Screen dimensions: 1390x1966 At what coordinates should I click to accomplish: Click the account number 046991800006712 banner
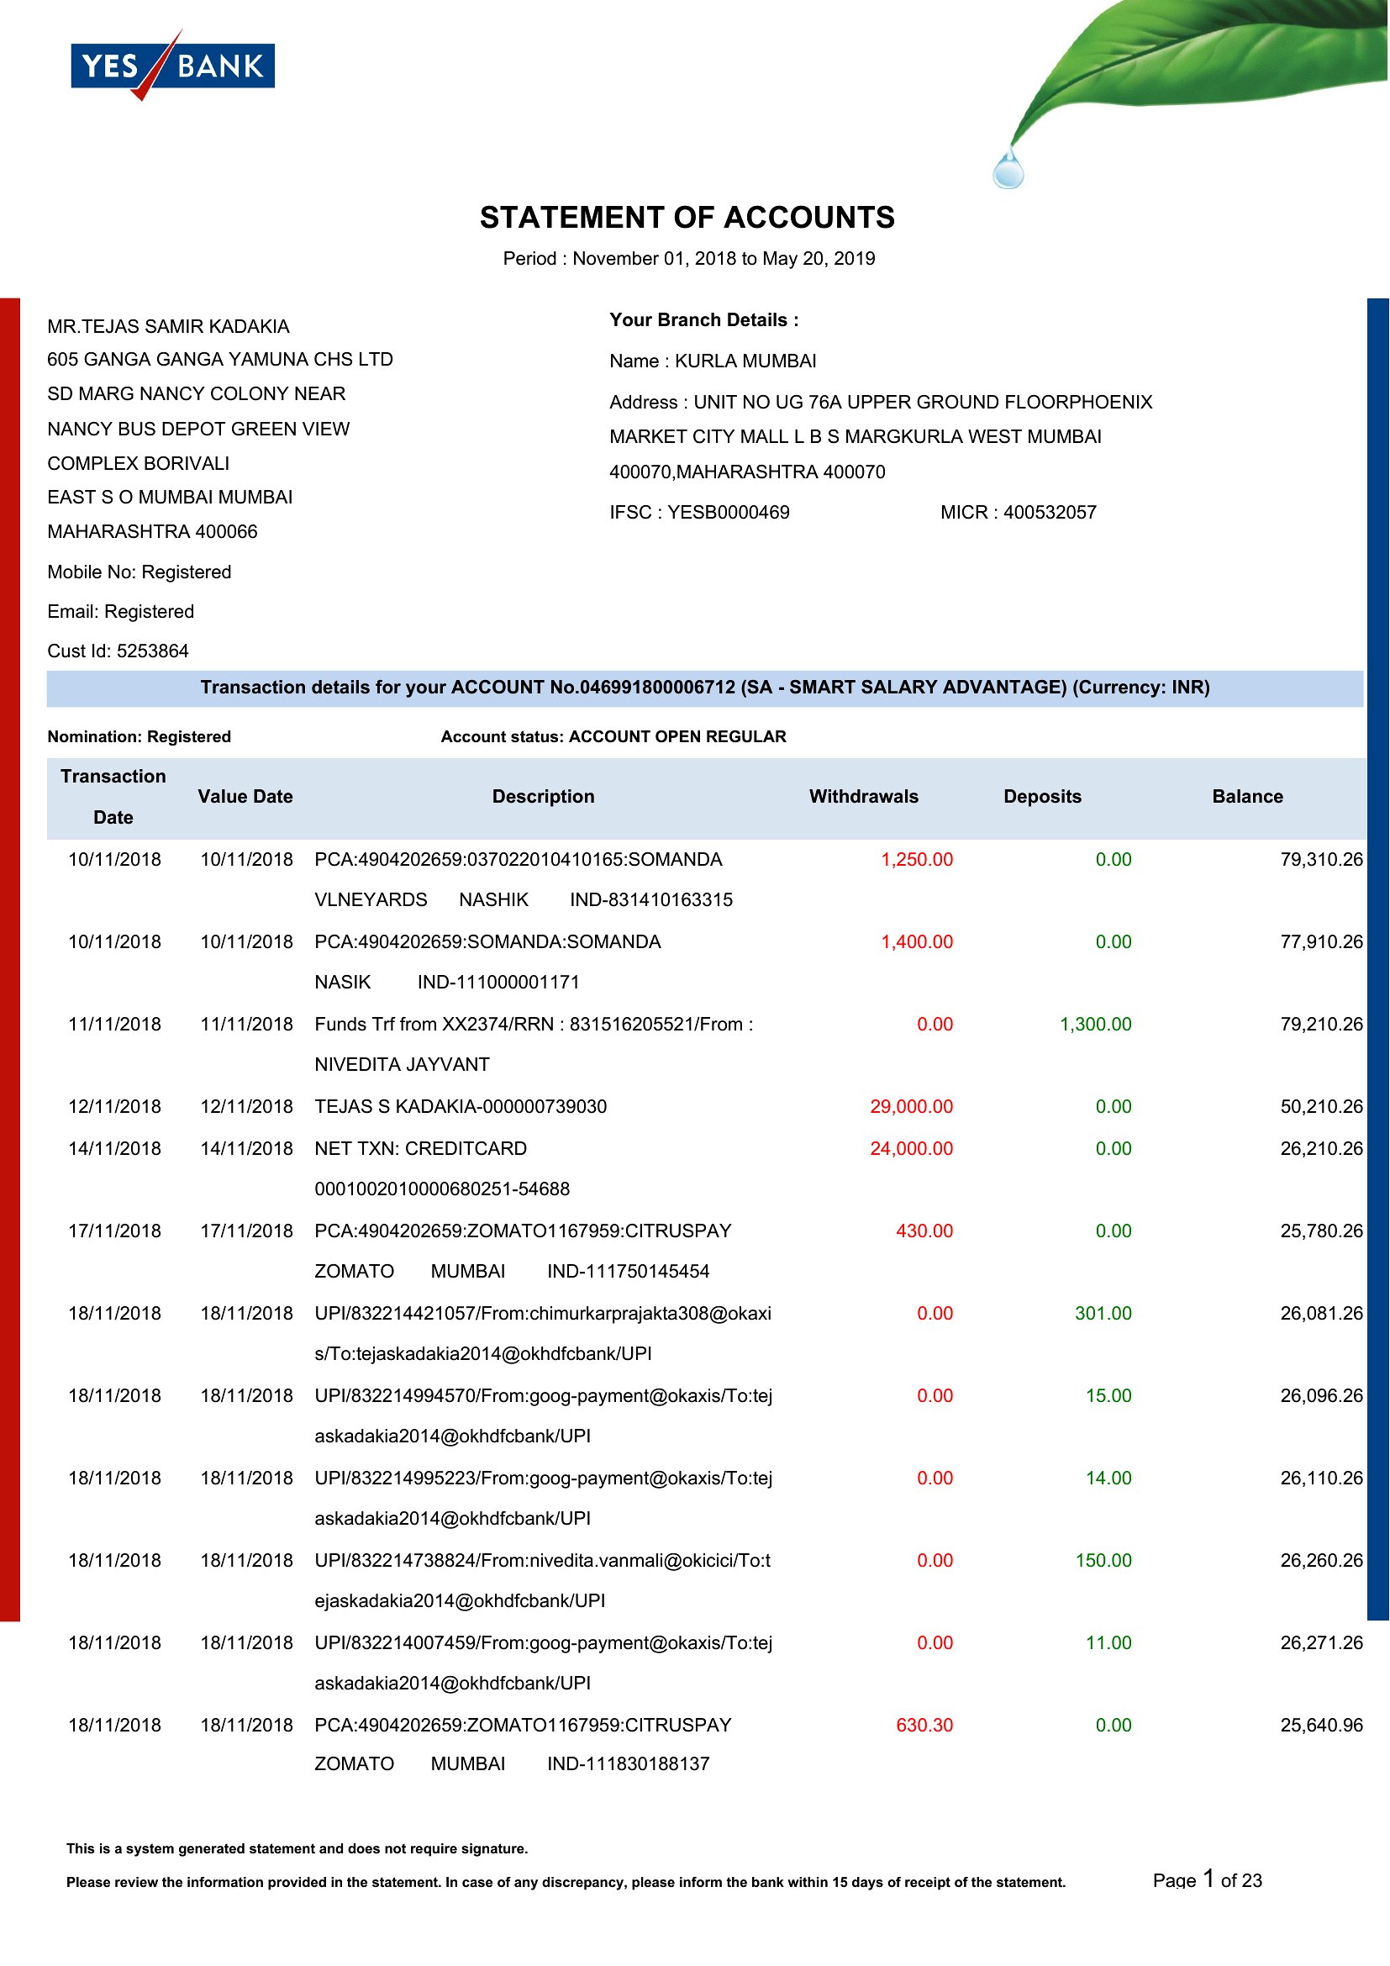[x=704, y=688]
